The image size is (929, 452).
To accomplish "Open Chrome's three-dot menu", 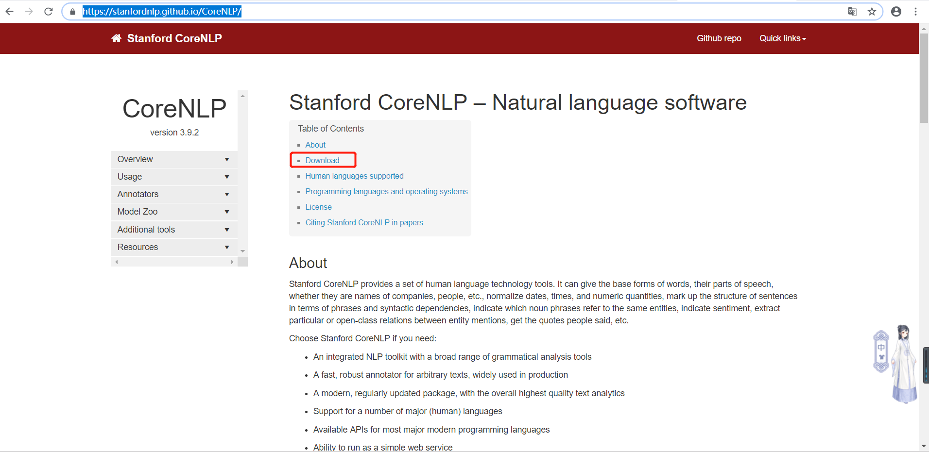I will (x=915, y=11).
